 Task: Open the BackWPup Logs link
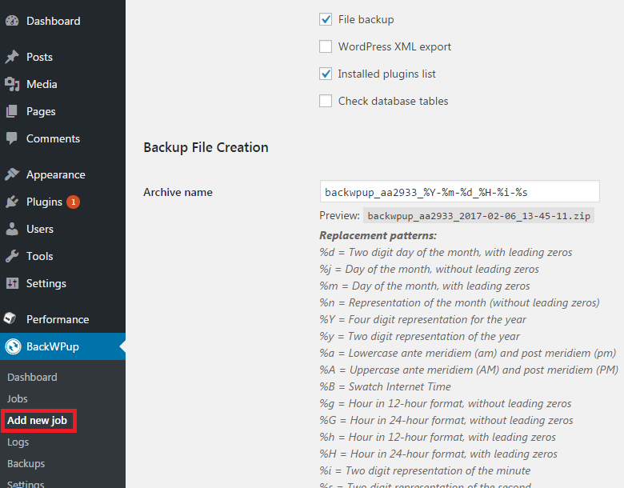(x=18, y=442)
